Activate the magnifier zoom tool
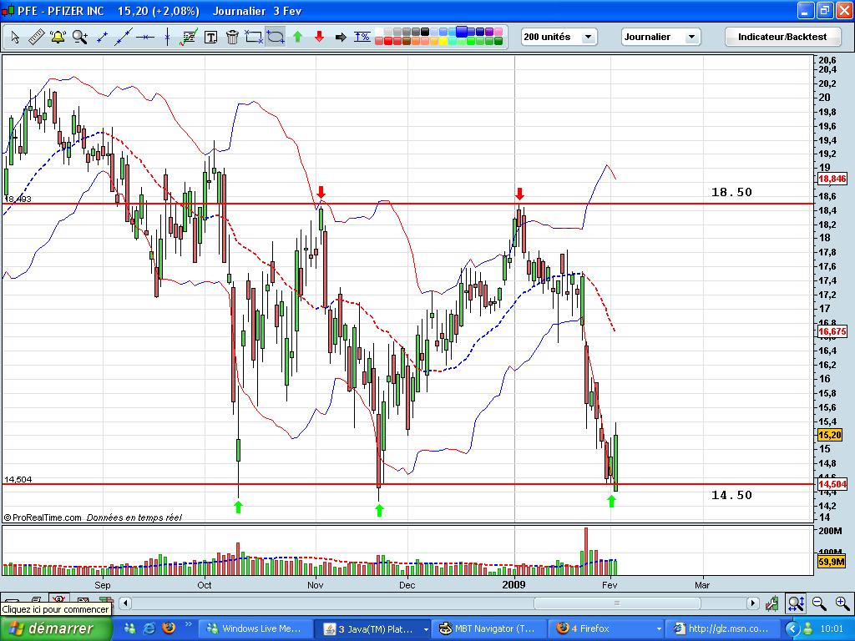 click(x=80, y=37)
